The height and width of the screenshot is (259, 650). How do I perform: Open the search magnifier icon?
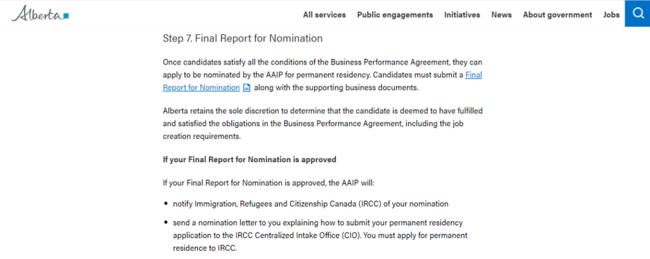637,13
